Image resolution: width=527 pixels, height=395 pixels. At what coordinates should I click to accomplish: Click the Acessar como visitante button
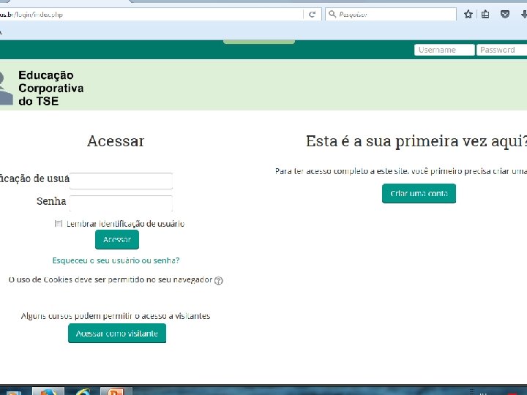[x=117, y=334]
